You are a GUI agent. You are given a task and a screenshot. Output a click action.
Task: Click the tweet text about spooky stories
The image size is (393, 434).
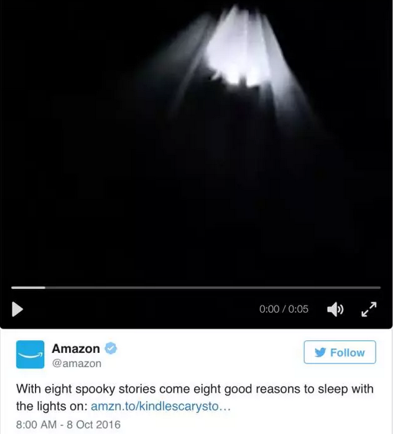pyautogui.click(x=195, y=397)
